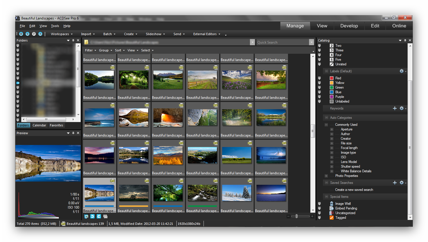Switch to the Favorites tab

[57, 125]
